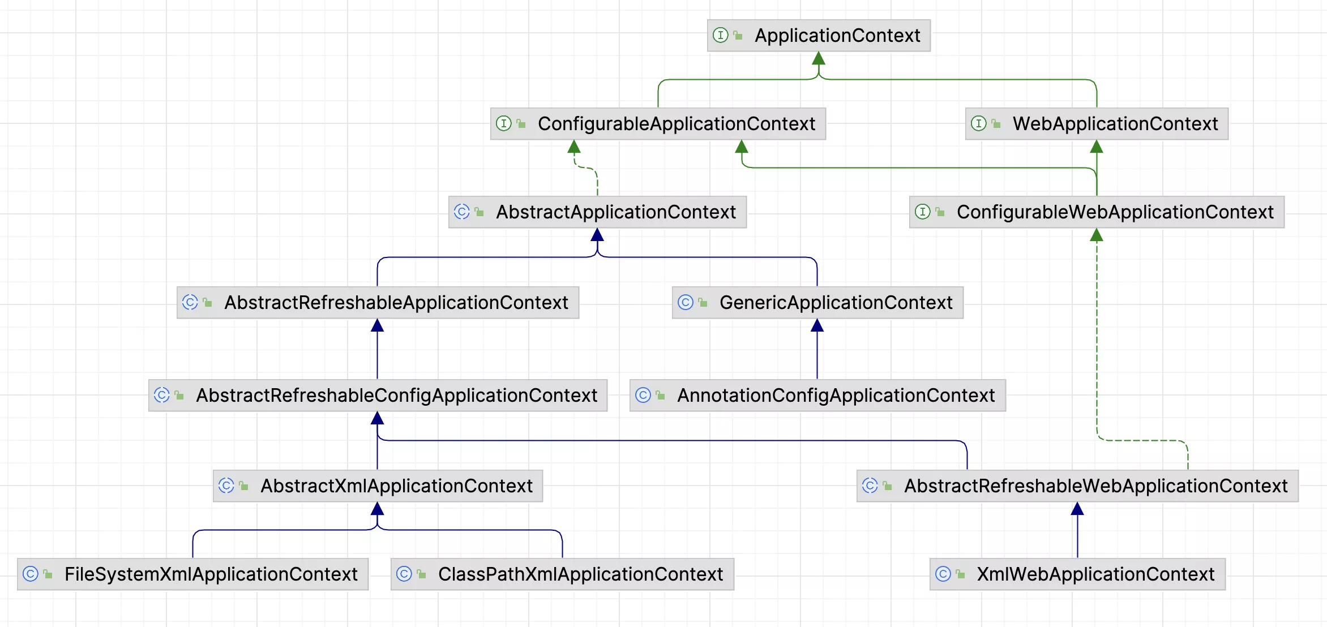Click the abstract class icon on AbstractApplicationContext
This screenshot has width=1327, height=627.
(x=461, y=212)
